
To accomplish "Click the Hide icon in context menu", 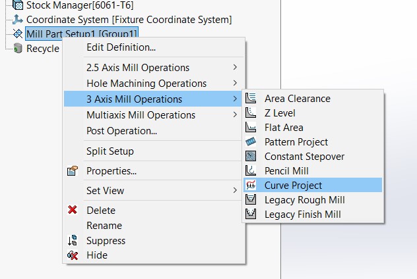I will pos(73,255).
